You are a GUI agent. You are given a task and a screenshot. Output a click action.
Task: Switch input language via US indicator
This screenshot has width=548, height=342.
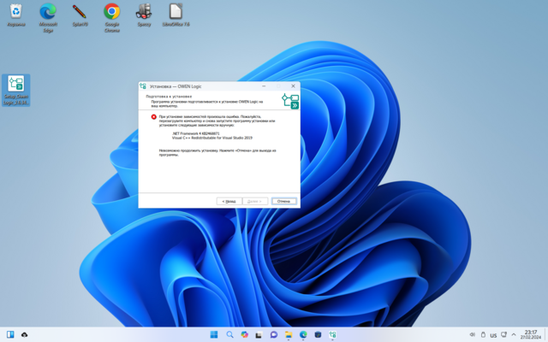pyautogui.click(x=493, y=334)
